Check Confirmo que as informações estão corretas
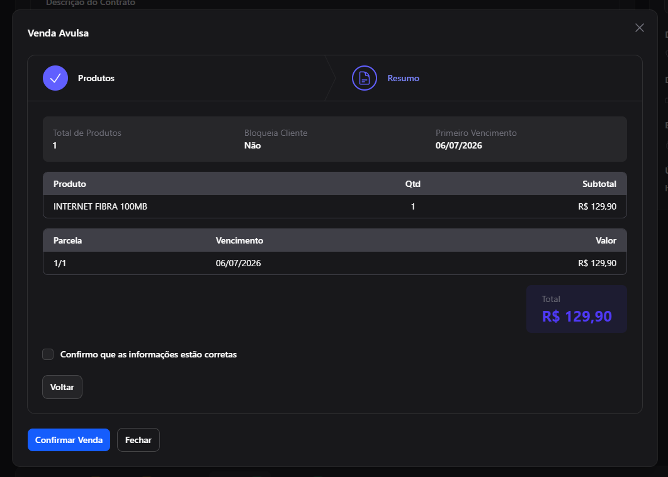Image resolution: width=668 pixels, height=477 pixels. [48, 354]
